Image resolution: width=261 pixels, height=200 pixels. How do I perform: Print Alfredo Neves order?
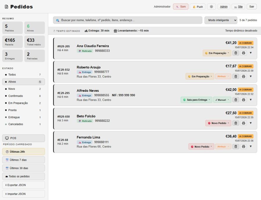(244, 100)
